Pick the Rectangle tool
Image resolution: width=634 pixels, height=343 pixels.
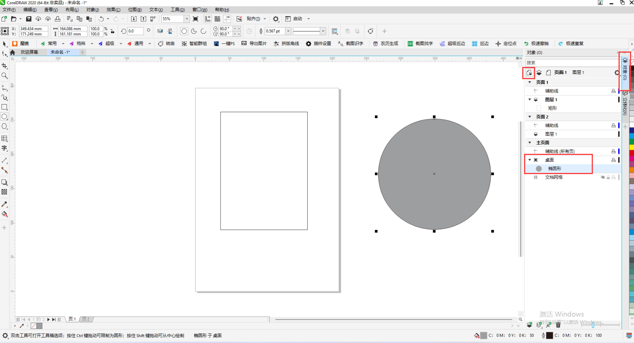pyautogui.click(x=4, y=107)
